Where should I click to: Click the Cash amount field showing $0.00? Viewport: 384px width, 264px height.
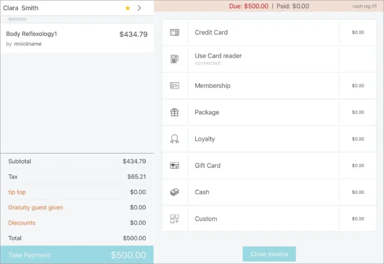pyautogui.click(x=358, y=192)
